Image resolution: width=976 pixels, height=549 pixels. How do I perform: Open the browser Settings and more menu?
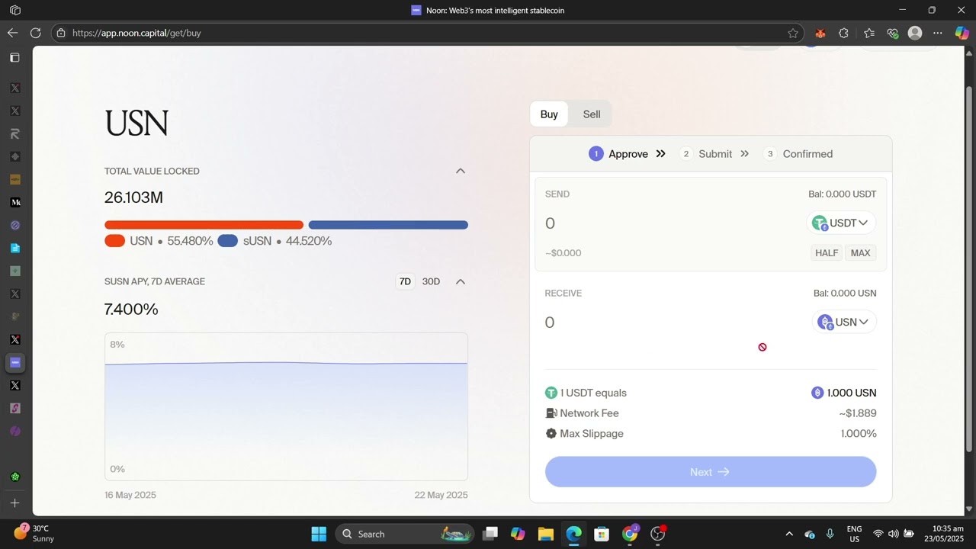tap(938, 33)
